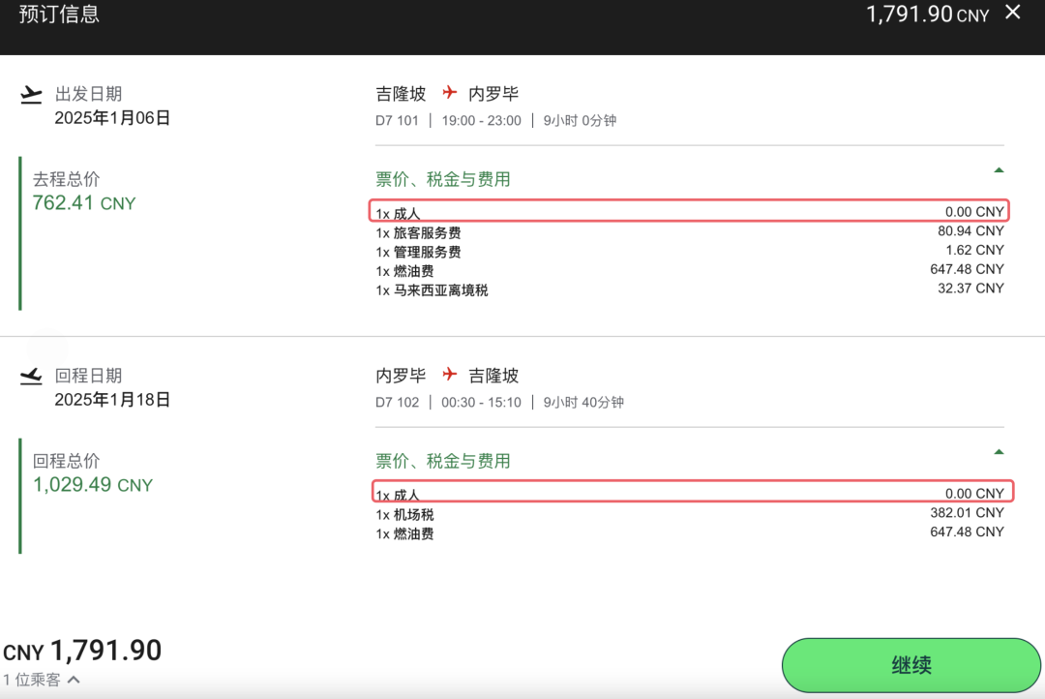Click the red plane icon between 吉隆坡 and 内罗毕
This screenshot has height=699, width=1045.
(x=449, y=92)
